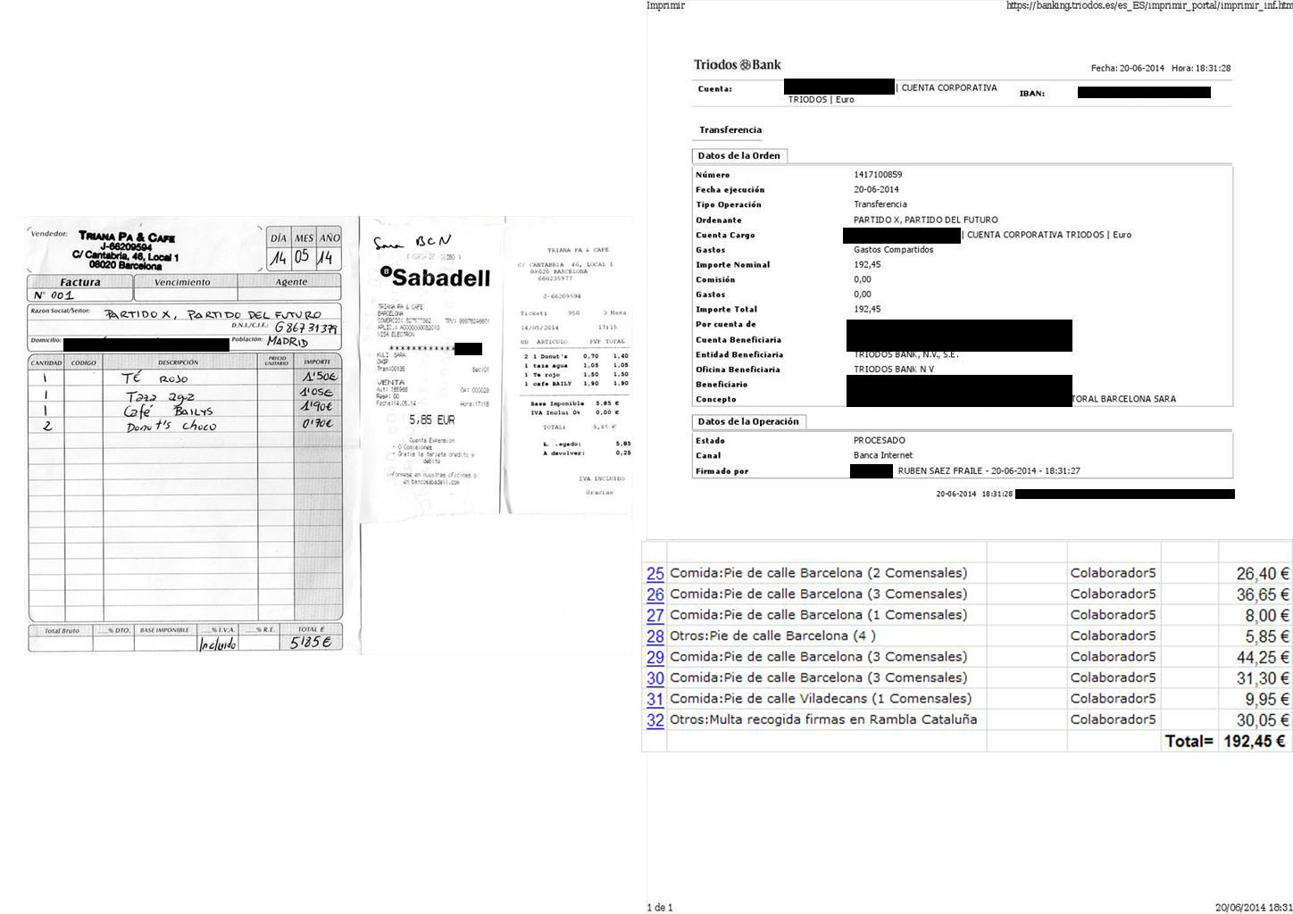Open expense link number 25
This screenshot has height=914, width=1293.
point(655,574)
